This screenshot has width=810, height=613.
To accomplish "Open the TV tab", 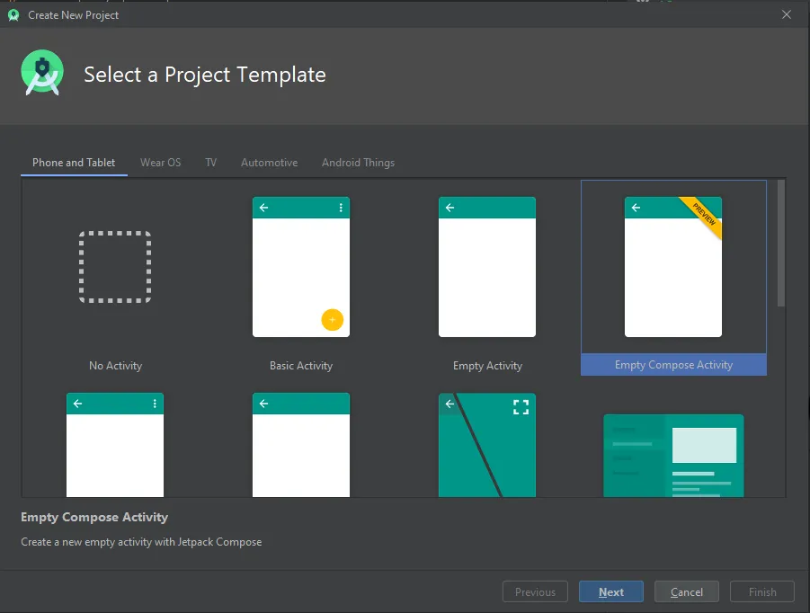I will 210,163.
